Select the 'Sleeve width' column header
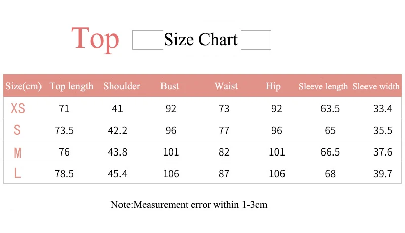This screenshot has width=405, height=233. 376,86
